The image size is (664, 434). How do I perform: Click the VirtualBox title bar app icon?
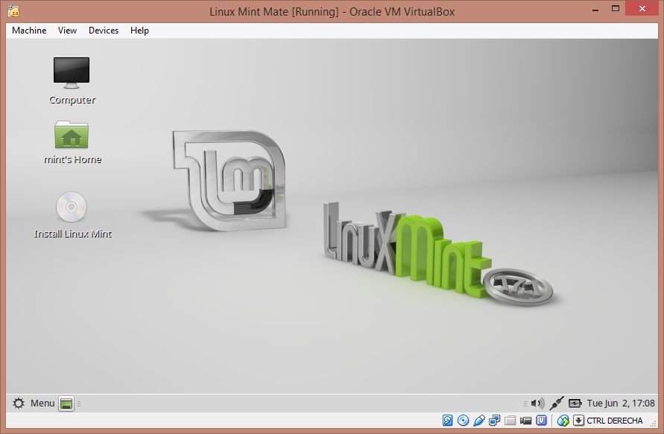(x=13, y=11)
